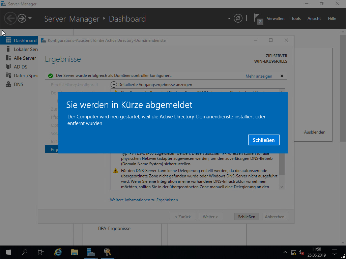
Task: Open File Explorer from taskbar
Action: click(x=75, y=252)
